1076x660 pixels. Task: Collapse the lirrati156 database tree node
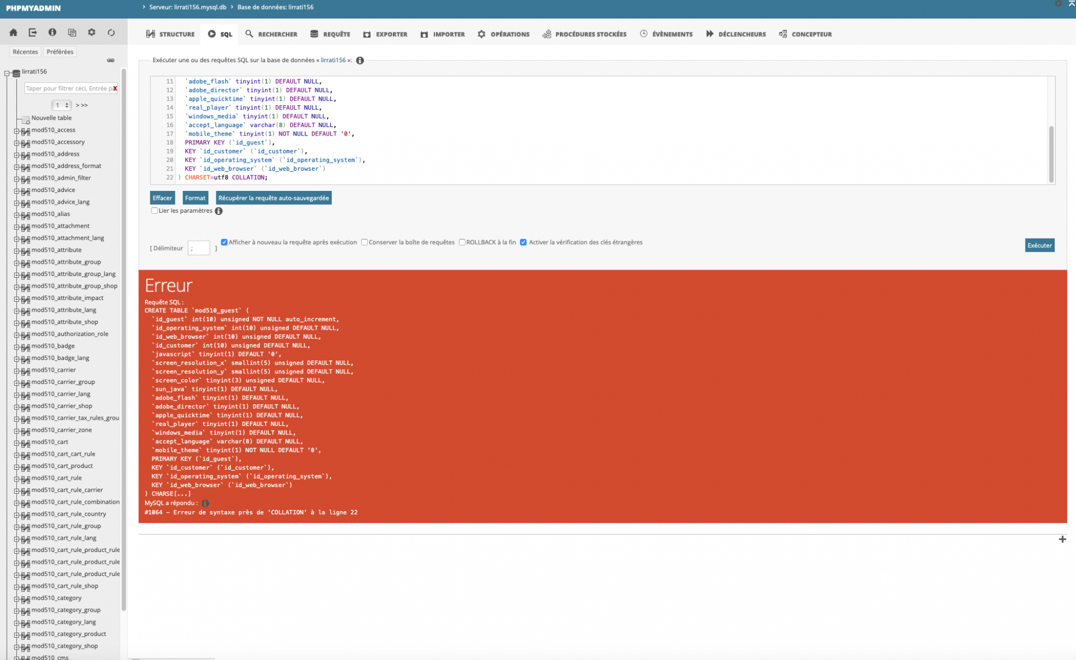tap(7, 73)
